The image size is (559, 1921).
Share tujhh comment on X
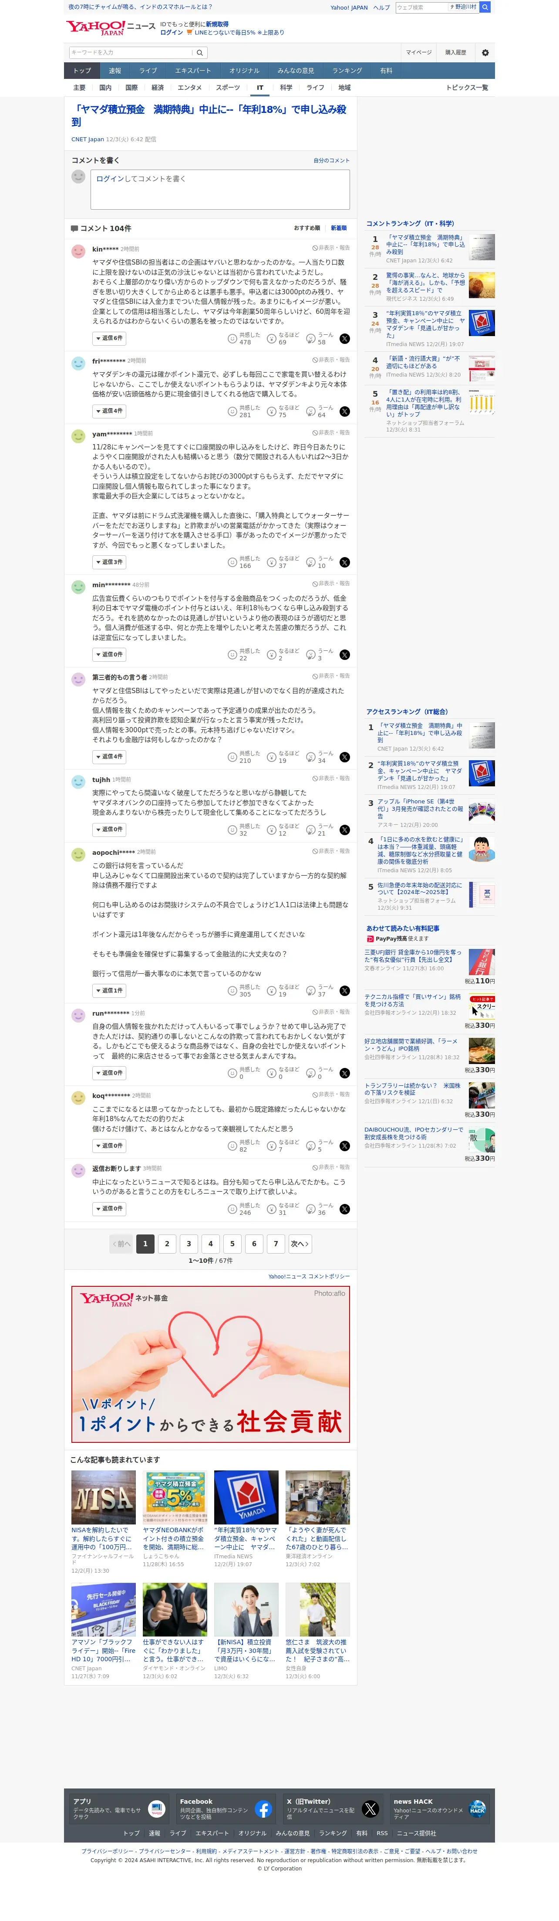[x=345, y=830]
